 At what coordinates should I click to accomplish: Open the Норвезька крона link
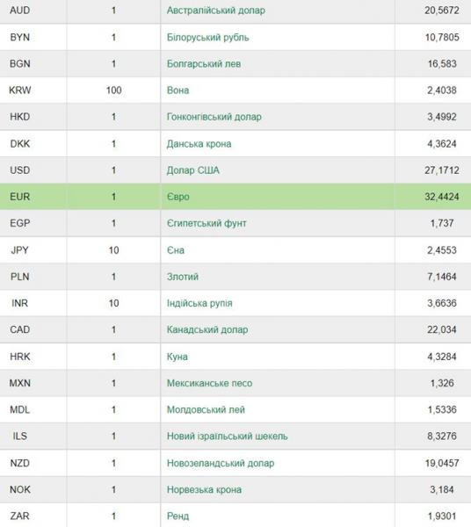coord(204,490)
